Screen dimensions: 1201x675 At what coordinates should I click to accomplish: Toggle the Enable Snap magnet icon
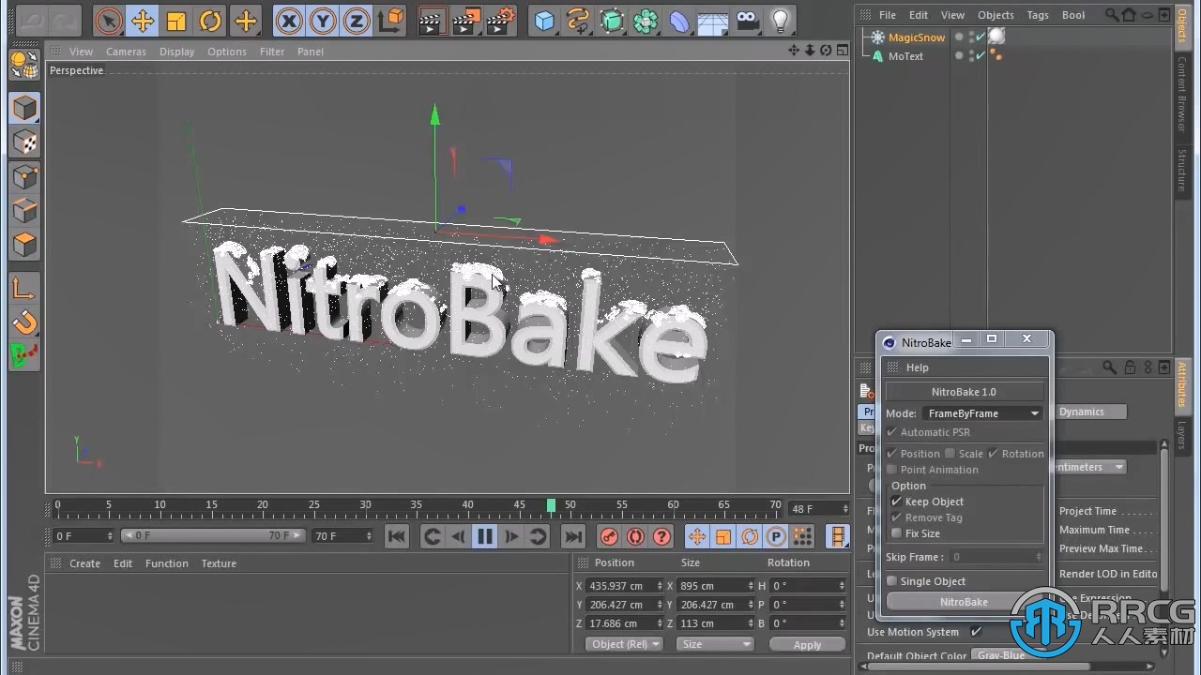pyautogui.click(x=24, y=322)
